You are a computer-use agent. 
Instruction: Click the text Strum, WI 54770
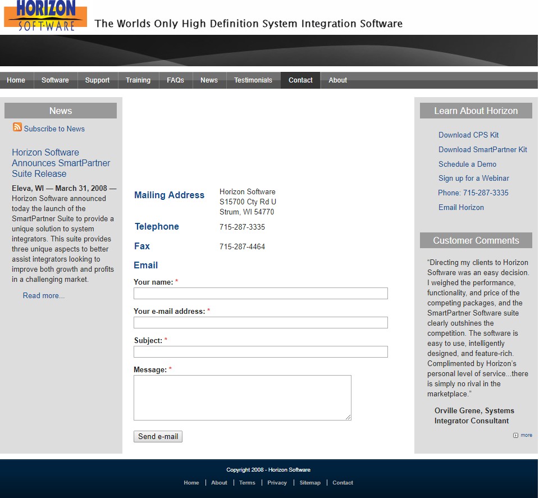pos(247,212)
